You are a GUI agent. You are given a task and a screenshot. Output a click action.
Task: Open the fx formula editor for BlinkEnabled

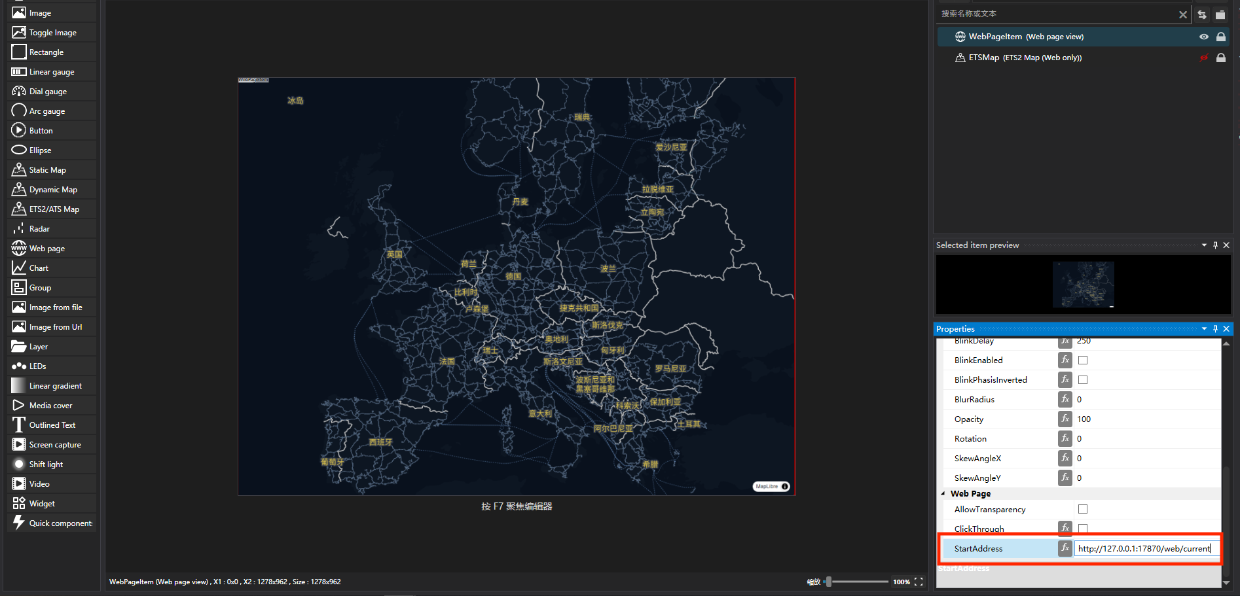(x=1065, y=360)
